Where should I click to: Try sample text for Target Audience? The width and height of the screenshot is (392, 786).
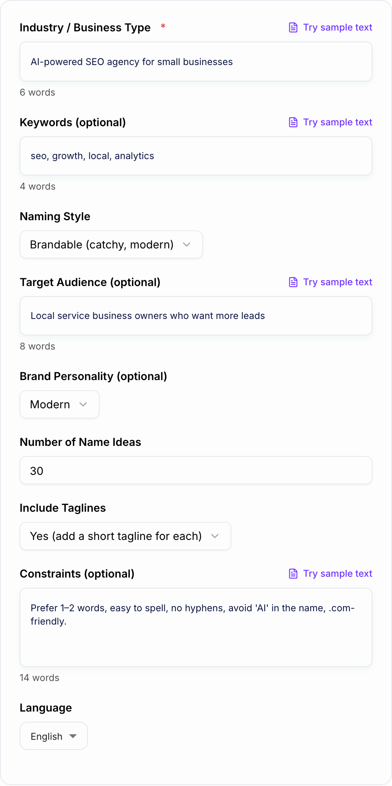[x=338, y=282]
